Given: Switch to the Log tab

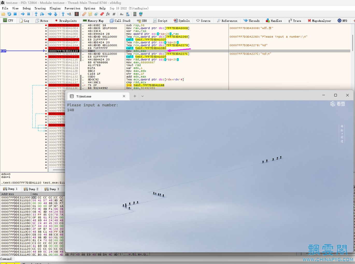Looking at the screenshot, I should [x=25, y=21].
